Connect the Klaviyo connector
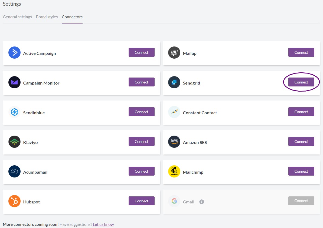This screenshot has height=228, width=323. tap(142, 142)
